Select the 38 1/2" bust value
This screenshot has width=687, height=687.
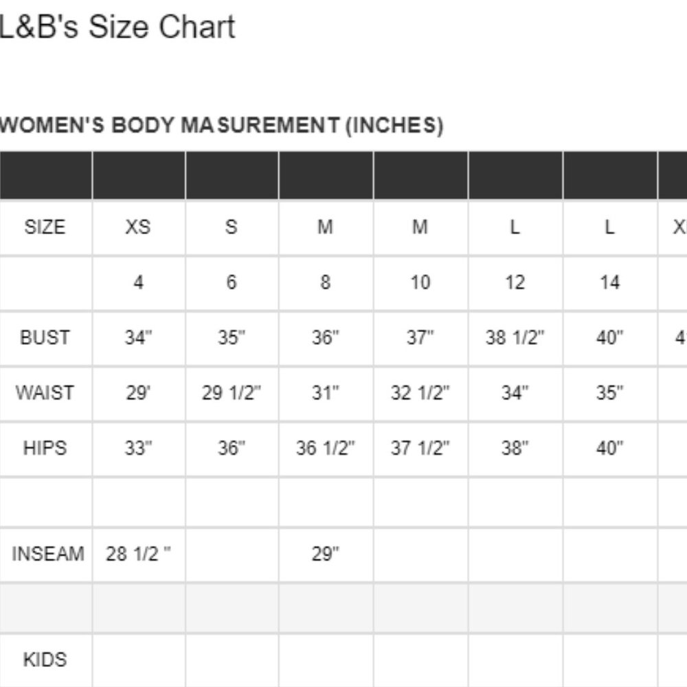tap(515, 337)
